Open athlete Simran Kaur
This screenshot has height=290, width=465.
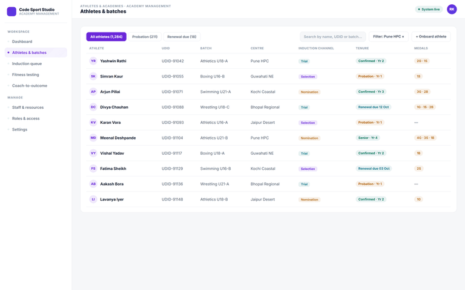pos(111,76)
